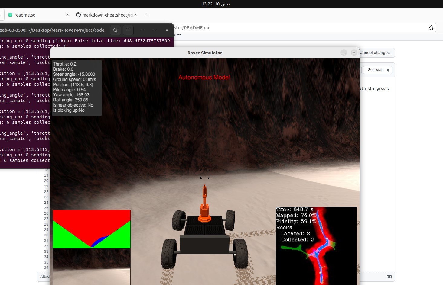Click 'Is near objective: No' status
The width and height of the screenshot is (443, 285).
pyautogui.click(x=73, y=105)
